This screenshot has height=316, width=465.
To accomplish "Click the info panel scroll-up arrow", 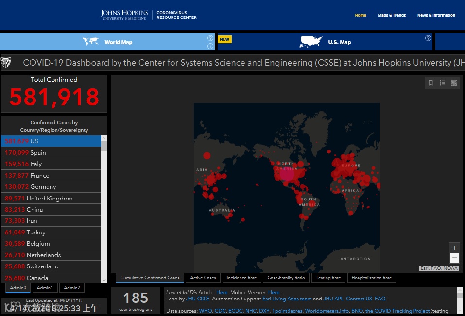I will (x=460, y=290).
